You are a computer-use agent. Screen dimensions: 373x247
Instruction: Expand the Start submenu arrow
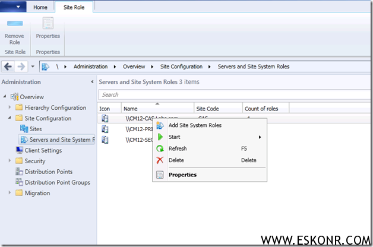tap(260, 137)
